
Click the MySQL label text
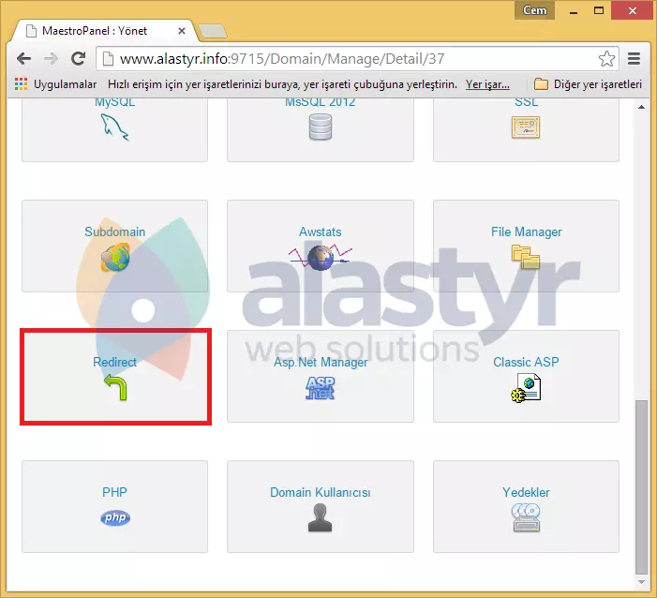pos(114,102)
